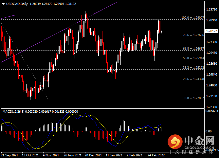Image resolution: width=219 pixels, height=158 pixels.
Task: Pick the 61.8 = 1.26667 Fibonacci label
Action: pos(193,48)
